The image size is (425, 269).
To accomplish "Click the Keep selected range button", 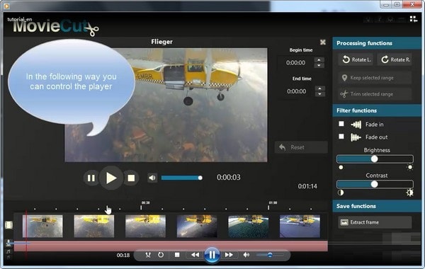I will pyautogui.click(x=375, y=78).
